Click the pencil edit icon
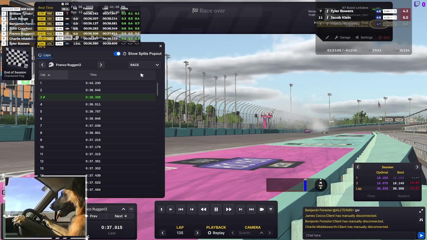Image resolution: width=427 pixels, height=240 pixels. click(327, 37)
